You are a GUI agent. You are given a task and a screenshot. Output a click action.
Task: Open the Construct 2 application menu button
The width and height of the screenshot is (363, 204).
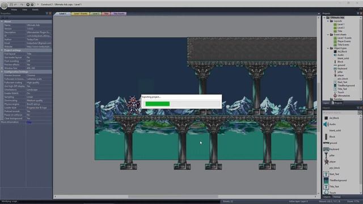coord(4,5)
